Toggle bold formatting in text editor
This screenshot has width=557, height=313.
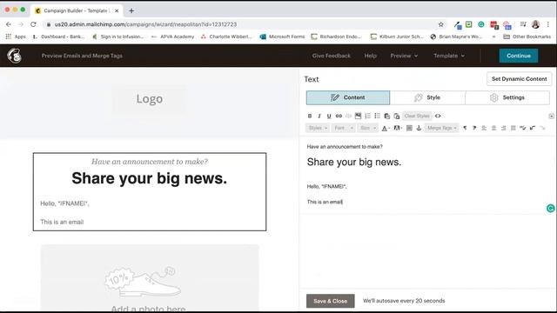(310, 116)
